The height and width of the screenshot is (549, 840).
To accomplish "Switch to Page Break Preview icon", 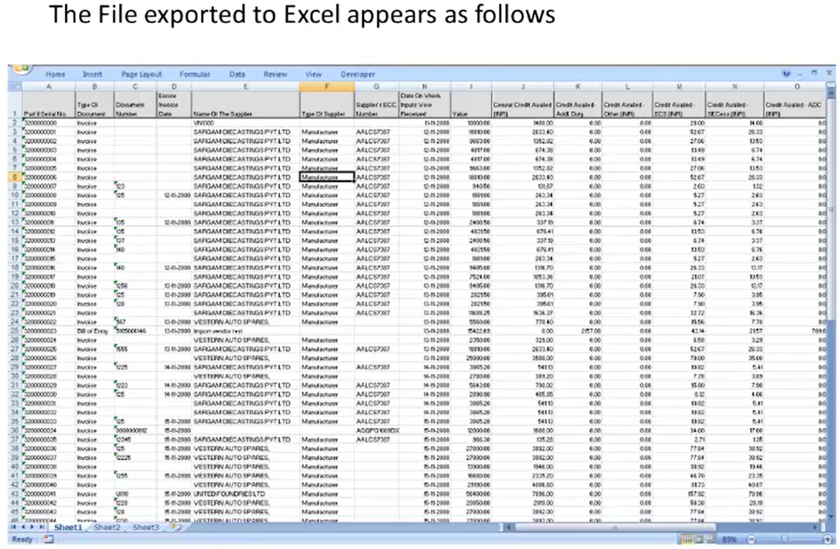I will pyautogui.click(x=711, y=539).
